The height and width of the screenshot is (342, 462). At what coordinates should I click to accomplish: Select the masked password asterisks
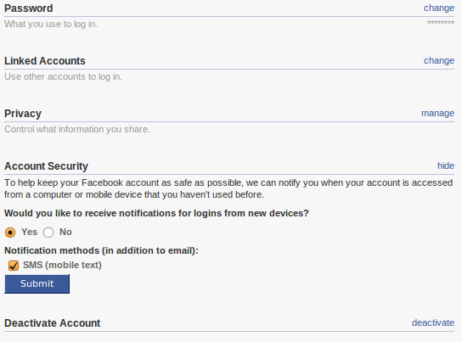click(x=441, y=23)
